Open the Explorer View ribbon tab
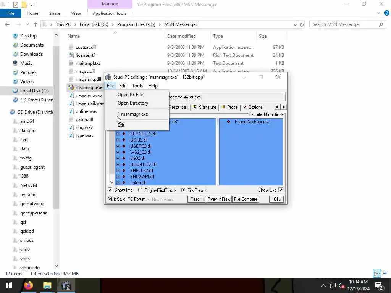 tap(76, 13)
